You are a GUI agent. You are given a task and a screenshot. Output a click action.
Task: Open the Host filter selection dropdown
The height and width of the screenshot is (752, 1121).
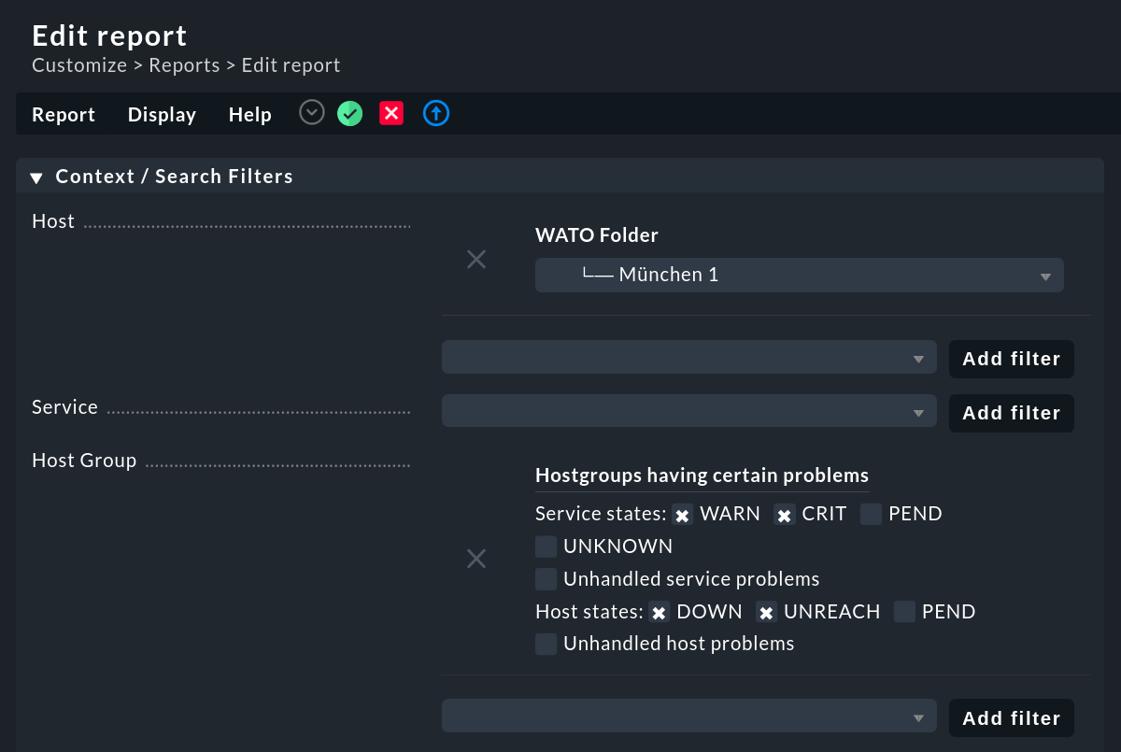(689, 358)
